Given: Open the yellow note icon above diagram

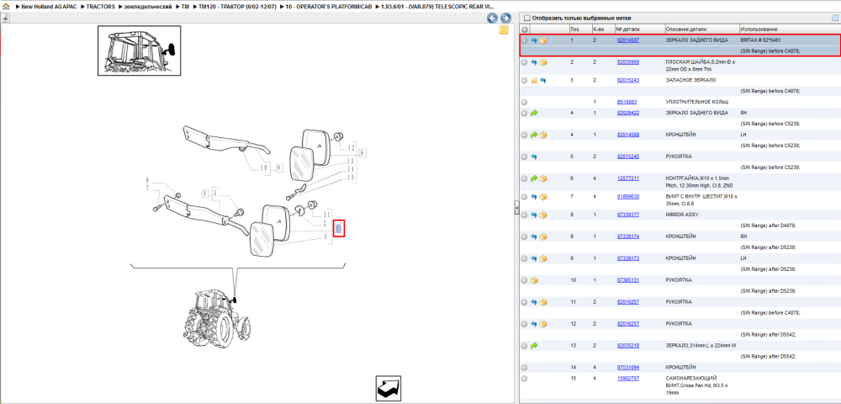Looking at the screenshot, I should tap(504, 30).
